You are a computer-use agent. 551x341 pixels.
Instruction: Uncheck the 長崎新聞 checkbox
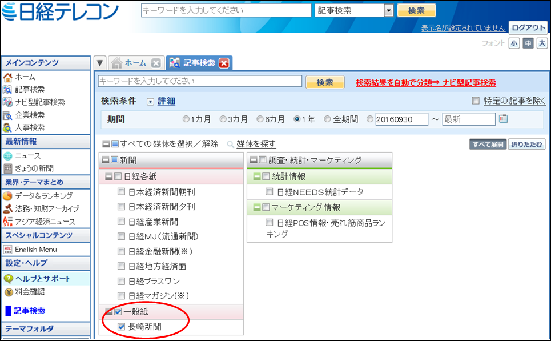click(x=121, y=327)
